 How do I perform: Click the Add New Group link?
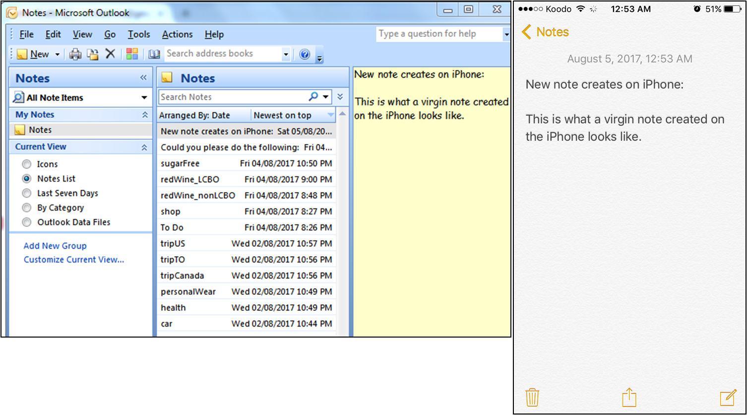(55, 246)
